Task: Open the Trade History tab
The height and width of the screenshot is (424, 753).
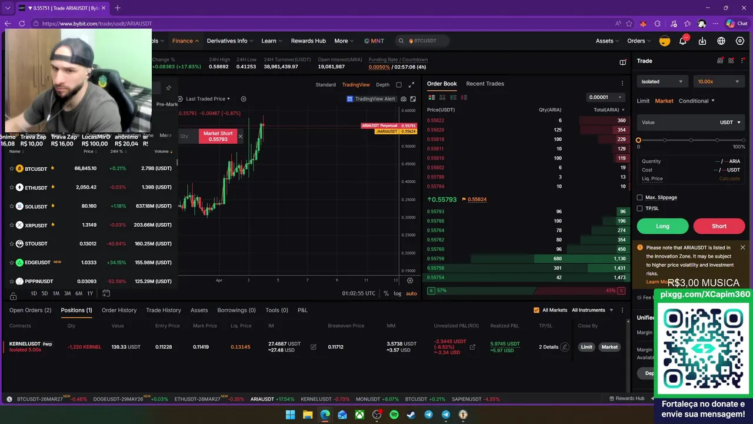Action: click(164, 310)
